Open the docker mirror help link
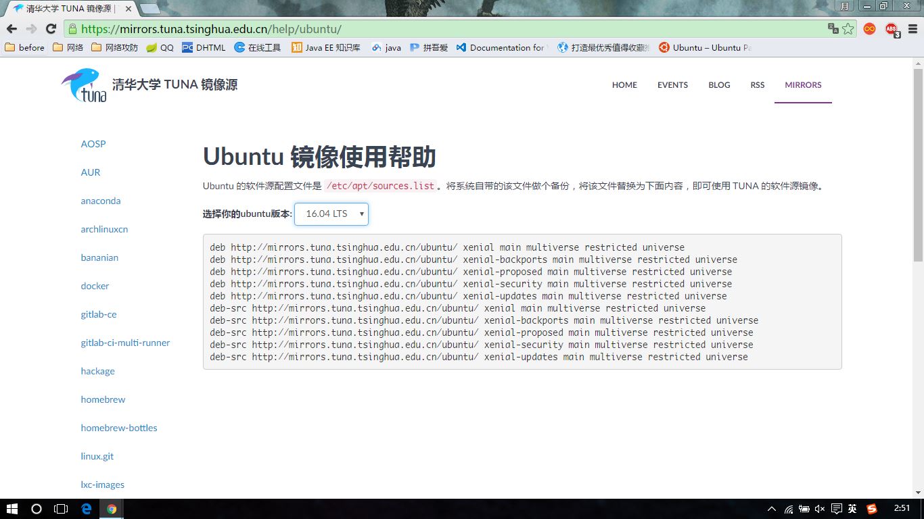 95,286
